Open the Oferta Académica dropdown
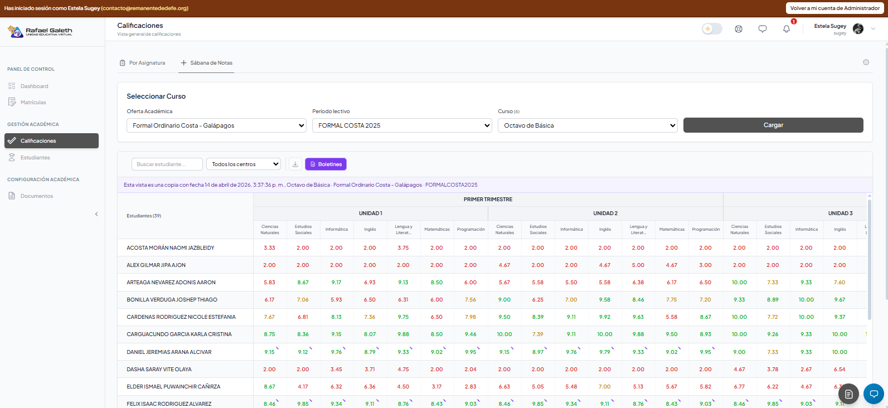 [216, 125]
